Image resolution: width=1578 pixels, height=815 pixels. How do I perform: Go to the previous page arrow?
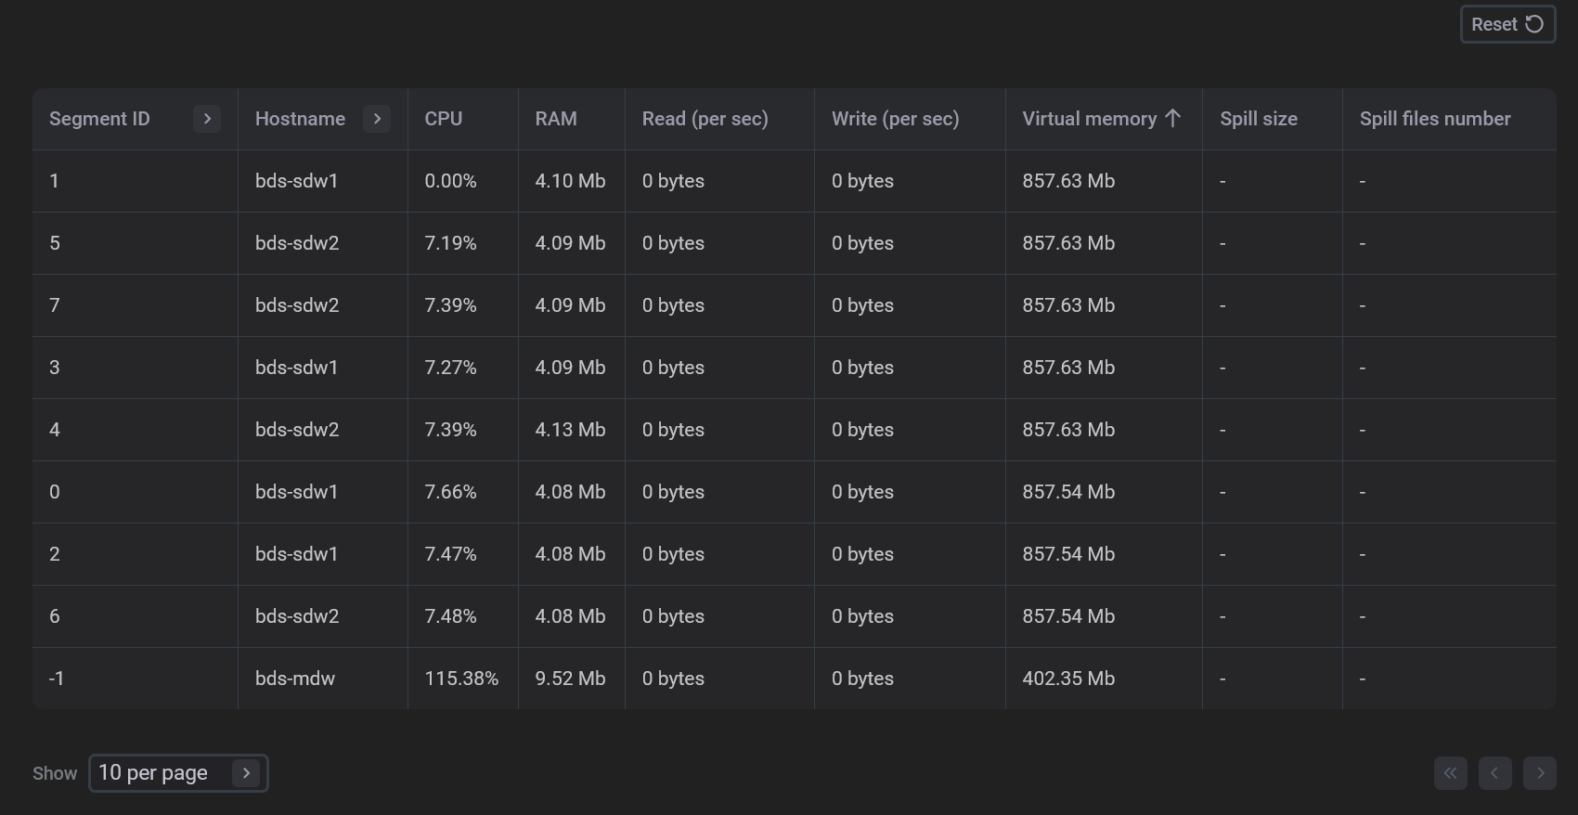click(1494, 773)
